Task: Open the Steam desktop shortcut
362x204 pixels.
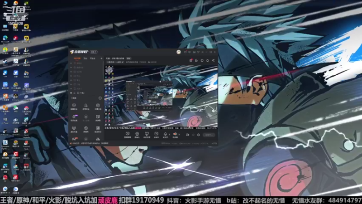Action: point(5,62)
